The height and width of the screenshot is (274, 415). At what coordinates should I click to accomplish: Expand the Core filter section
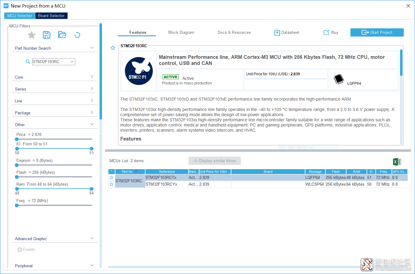[92, 77]
